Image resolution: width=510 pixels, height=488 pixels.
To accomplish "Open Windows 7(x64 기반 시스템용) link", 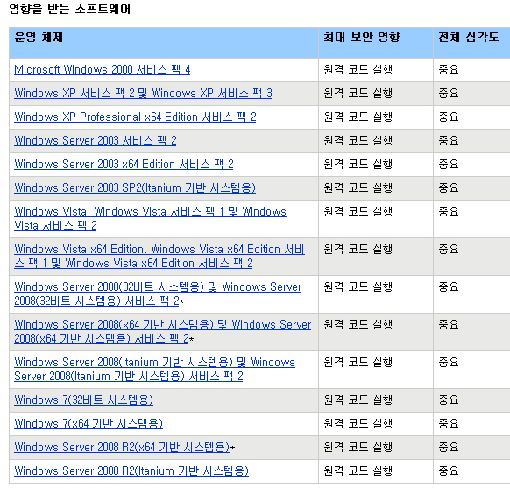I will 89,424.
